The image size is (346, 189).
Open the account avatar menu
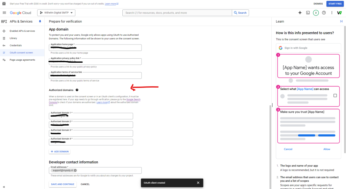point(339,13)
